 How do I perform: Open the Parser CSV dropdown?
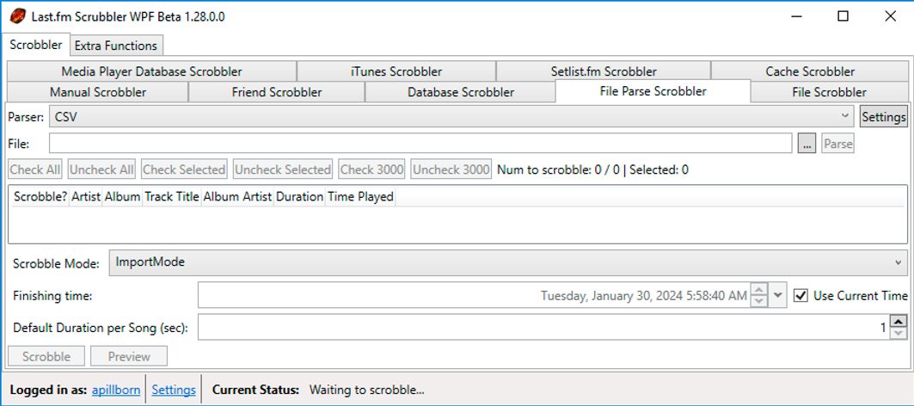451,117
